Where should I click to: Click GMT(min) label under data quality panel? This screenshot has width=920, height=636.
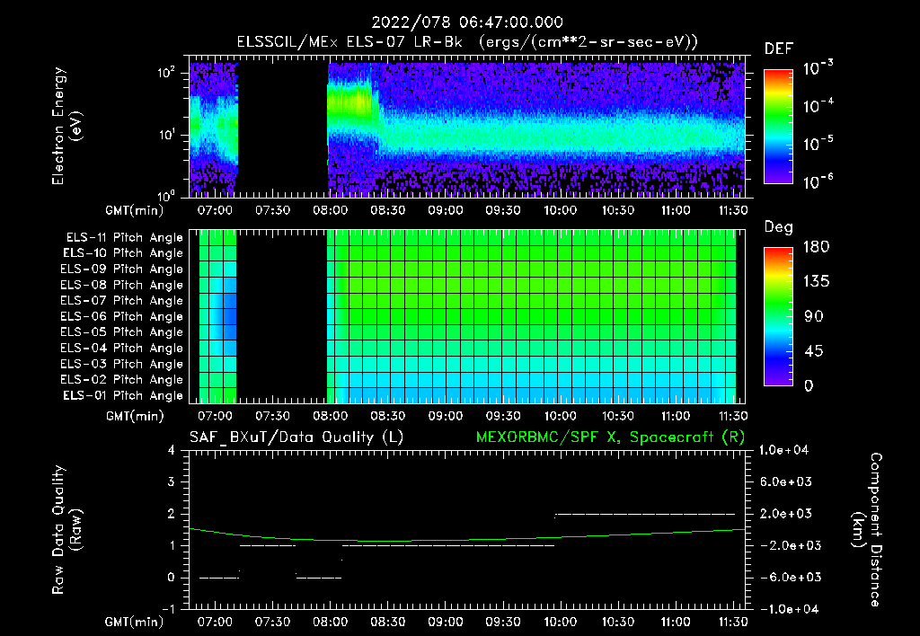(x=134, y=622)
